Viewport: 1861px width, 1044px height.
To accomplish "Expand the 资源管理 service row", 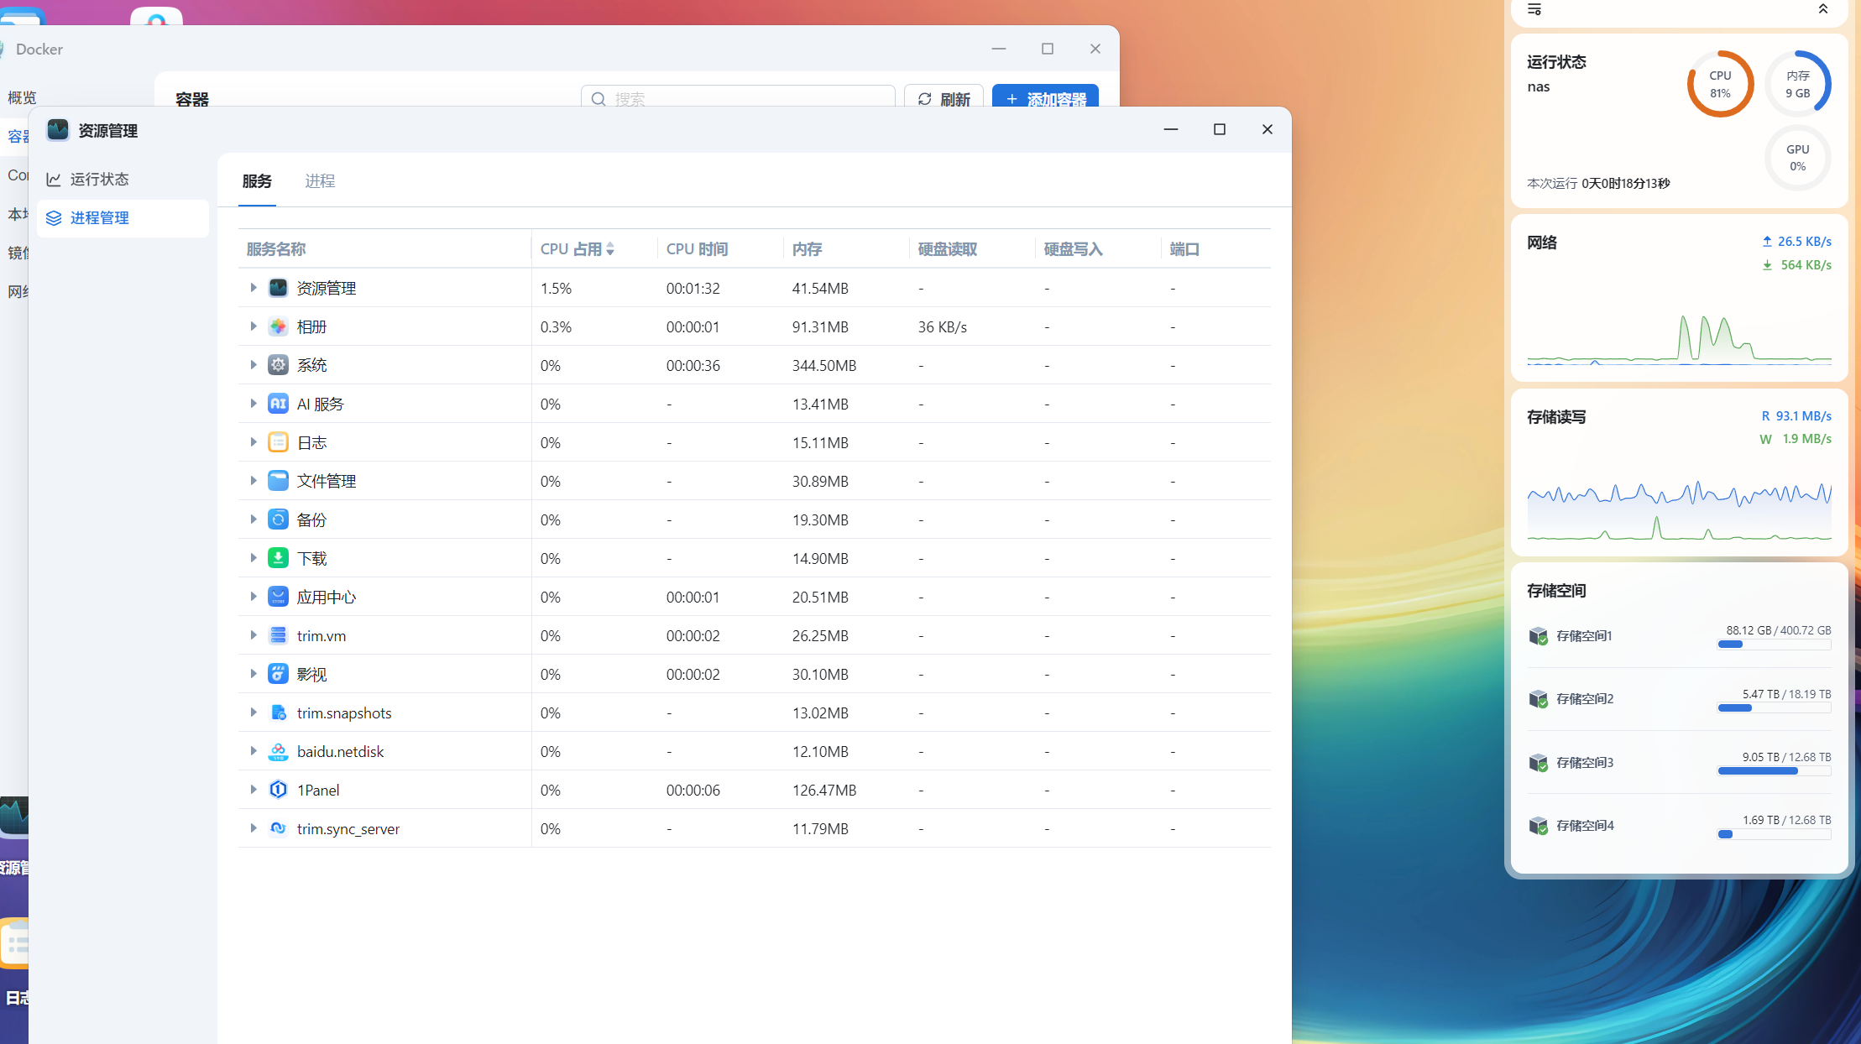I will 253,288.
